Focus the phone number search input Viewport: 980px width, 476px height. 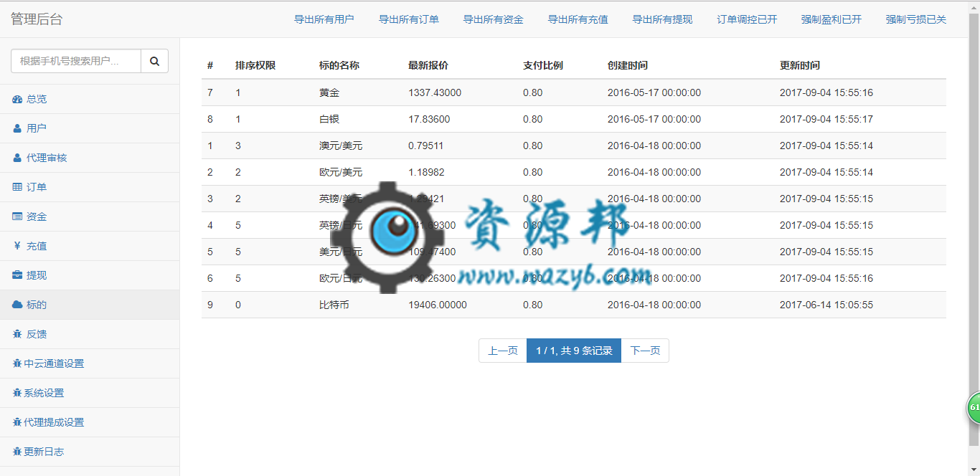tap(76, 61)
